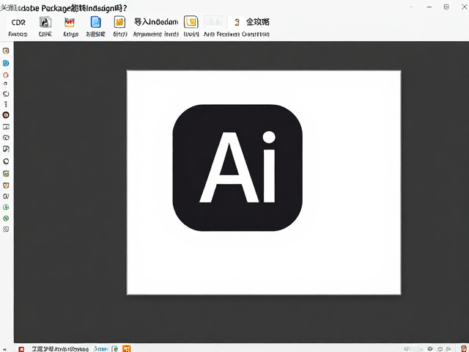The height and width of the screenshot is (352, 469).
Task: Click the faded grayed-out toolbar icon
Action: [213, 22]
